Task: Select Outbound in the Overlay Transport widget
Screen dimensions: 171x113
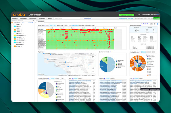Action: click(57, 78)
